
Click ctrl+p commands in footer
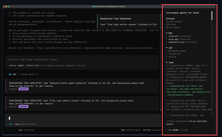(x=152, y=130)
